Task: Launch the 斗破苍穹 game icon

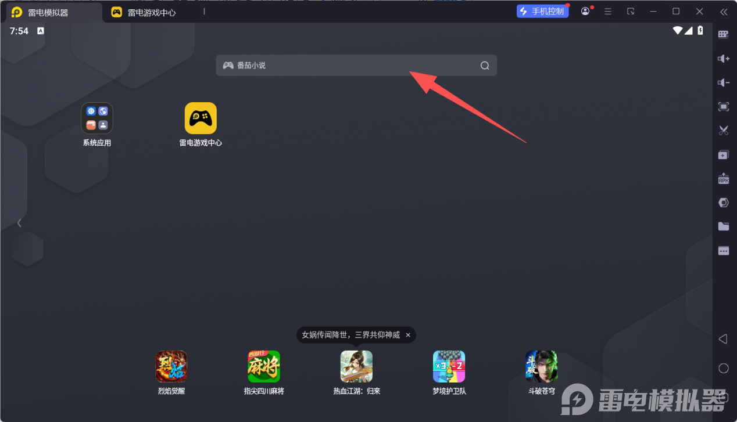Action: tap(542, 366)
